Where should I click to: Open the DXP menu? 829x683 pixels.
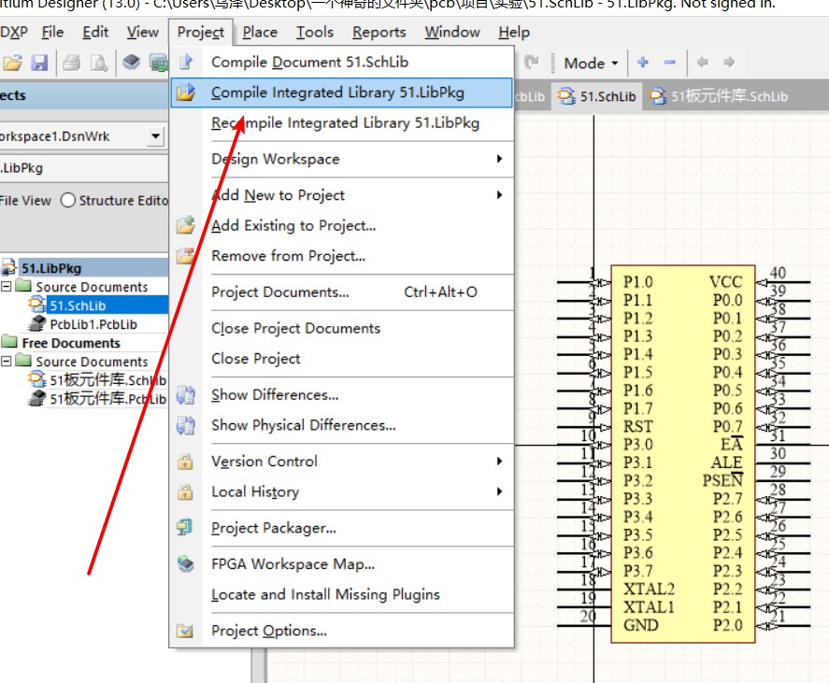coord(14,33)
